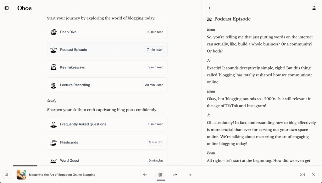
Task: Click the Key Takeaways notepad icon
Action: pyautogui.click(x=53, y=67)
